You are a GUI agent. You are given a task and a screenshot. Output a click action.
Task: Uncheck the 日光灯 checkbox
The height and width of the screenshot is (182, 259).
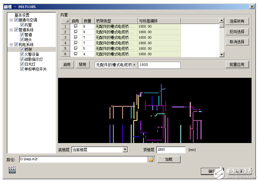[22, 64]
